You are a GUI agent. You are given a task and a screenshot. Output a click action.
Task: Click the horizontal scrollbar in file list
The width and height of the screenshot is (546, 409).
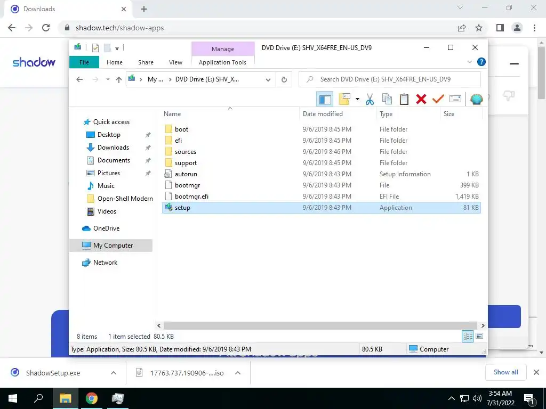click(320, 326)
